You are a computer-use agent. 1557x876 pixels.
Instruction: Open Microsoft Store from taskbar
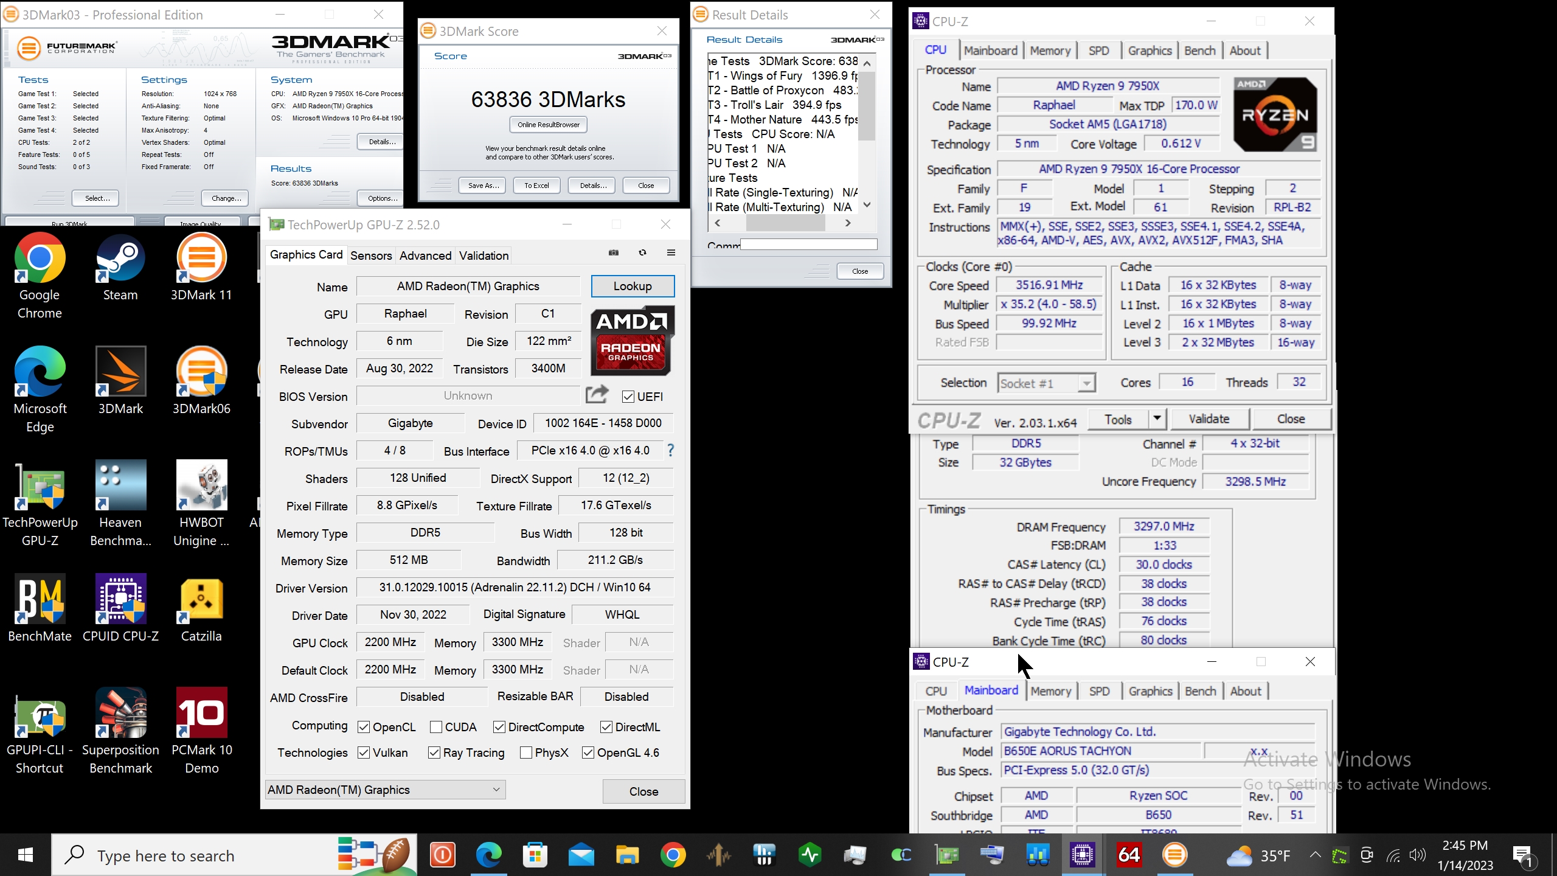tap(535, 855)
